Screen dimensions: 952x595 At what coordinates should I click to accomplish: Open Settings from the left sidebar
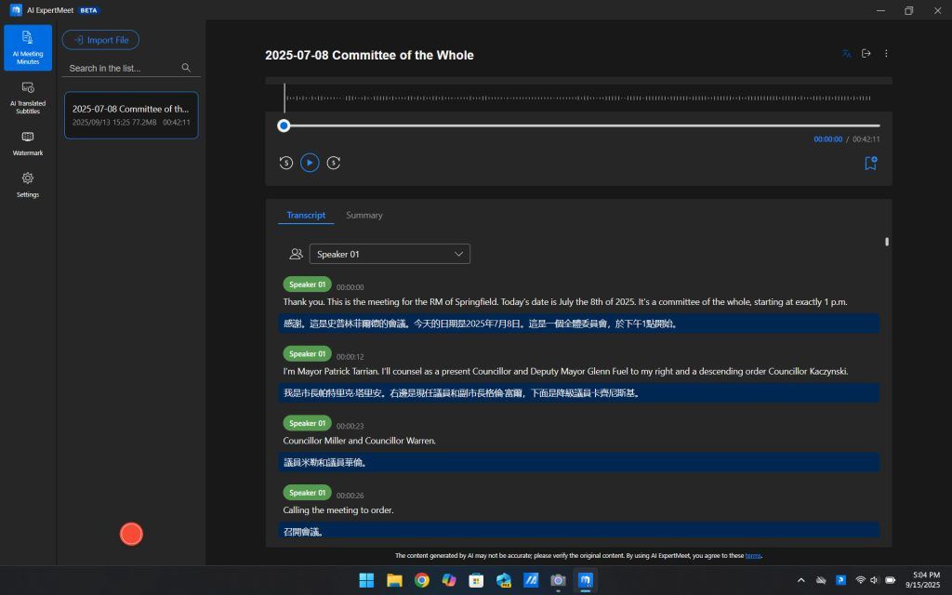pyautogui.click(x=28, y=185)
